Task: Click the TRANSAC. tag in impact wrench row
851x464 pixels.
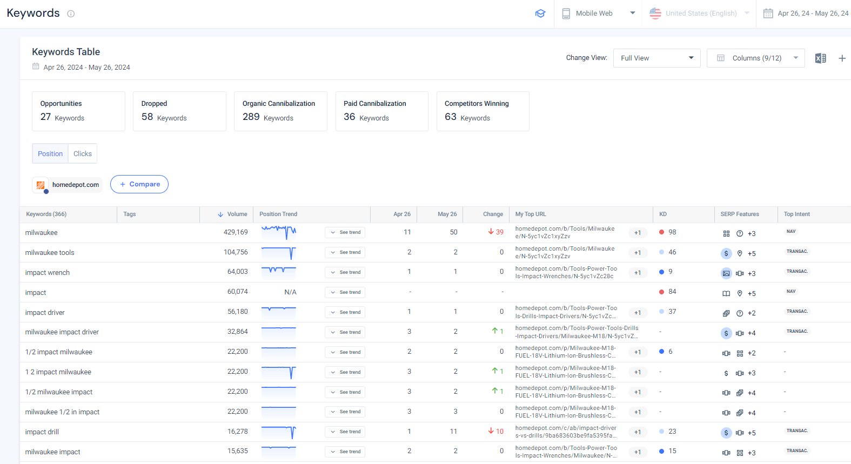Action: point(797,272)
